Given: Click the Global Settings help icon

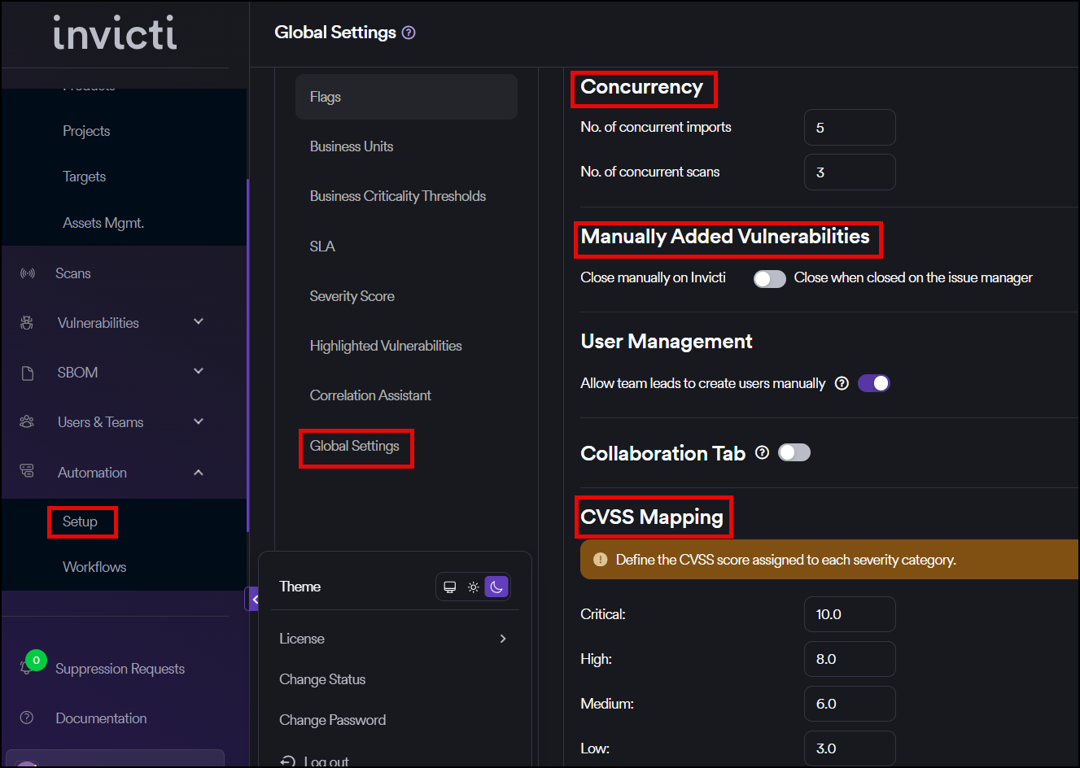Looking at the screenshot, I should (409, 33).
